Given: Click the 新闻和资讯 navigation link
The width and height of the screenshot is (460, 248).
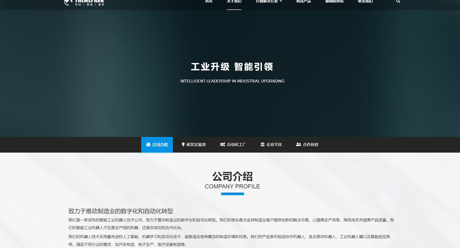Looking at the screenshot, I should pyautogui.click(x=334, y=1).
